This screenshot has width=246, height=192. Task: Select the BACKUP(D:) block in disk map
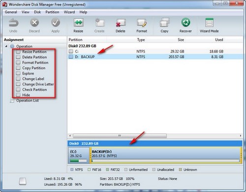coord(166,155)
